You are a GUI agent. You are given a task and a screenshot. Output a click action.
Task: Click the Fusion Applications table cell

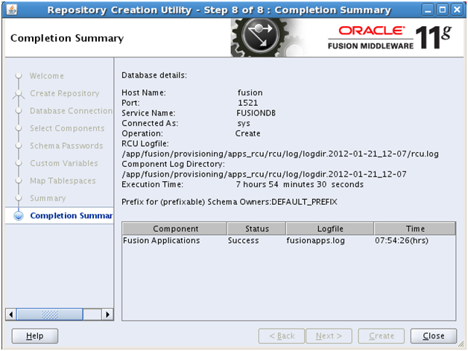tap(174, 241)
